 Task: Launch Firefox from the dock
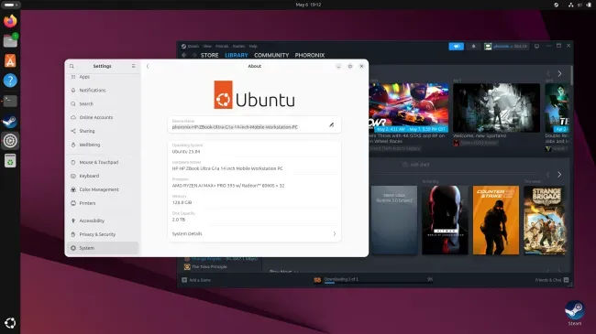pyautogui.click(x=10, y=20)
